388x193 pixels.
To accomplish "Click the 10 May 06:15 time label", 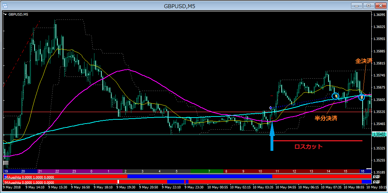I will 308,187.
